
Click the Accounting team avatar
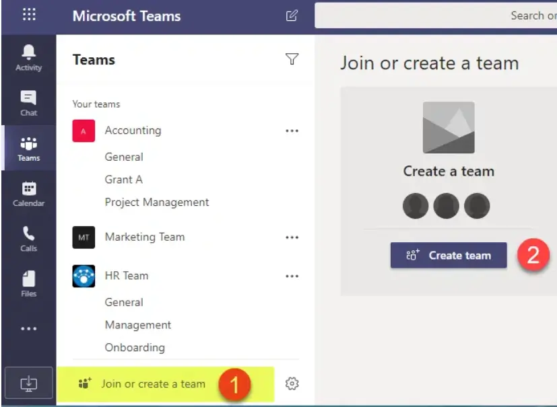point(84,131)
